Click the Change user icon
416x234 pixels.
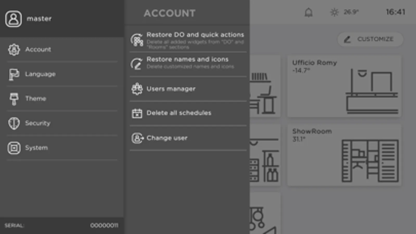pyautogui.click(x=137, y=138)
